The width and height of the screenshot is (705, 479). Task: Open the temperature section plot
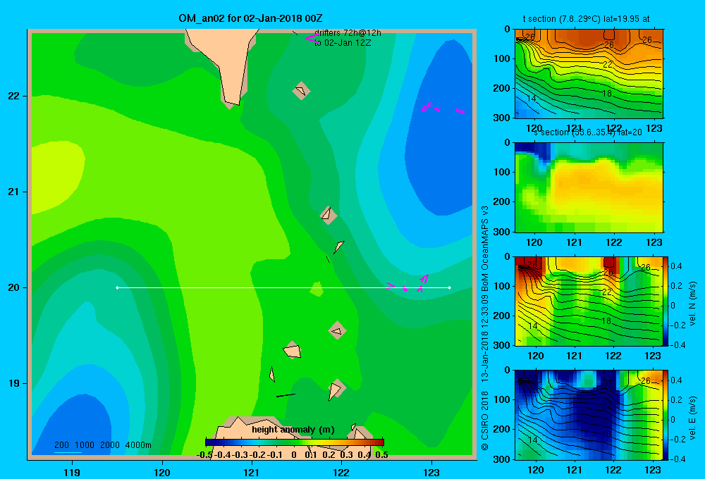click(589, 74)
